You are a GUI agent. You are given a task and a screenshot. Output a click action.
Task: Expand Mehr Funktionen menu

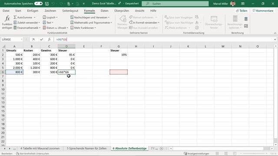83,28
